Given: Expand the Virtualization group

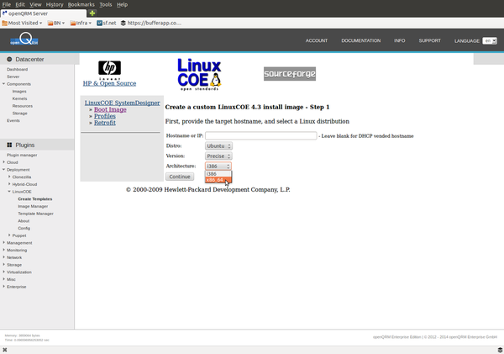Looking at the screenshot, I should click(4, 272).
